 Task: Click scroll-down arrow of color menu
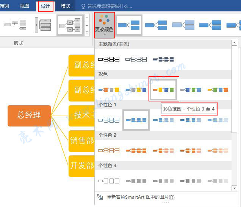click(x=234, y=188)
